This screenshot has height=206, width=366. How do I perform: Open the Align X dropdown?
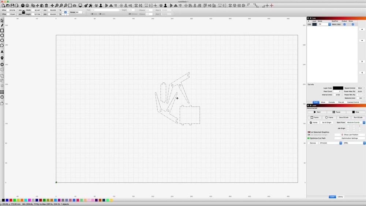click(x=167, y=10)
